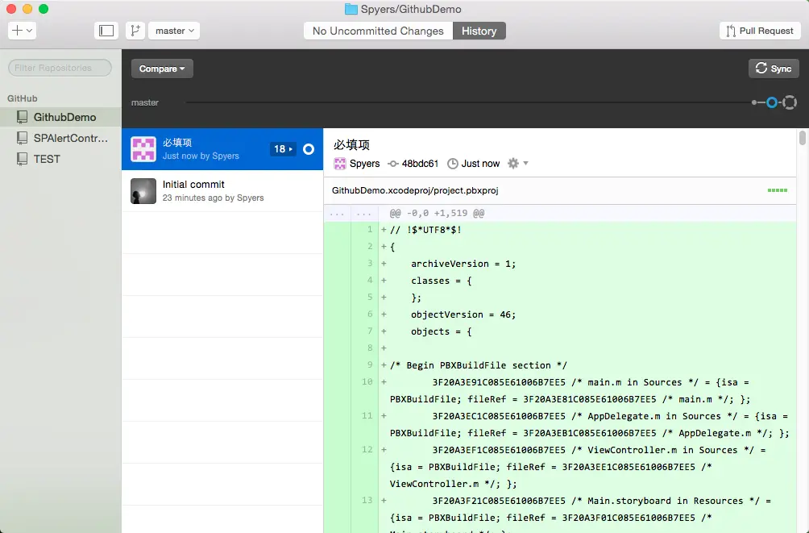Toggle the repository sidebar panel
Viewport: 809px width, 533px height.
coord(106,31)
